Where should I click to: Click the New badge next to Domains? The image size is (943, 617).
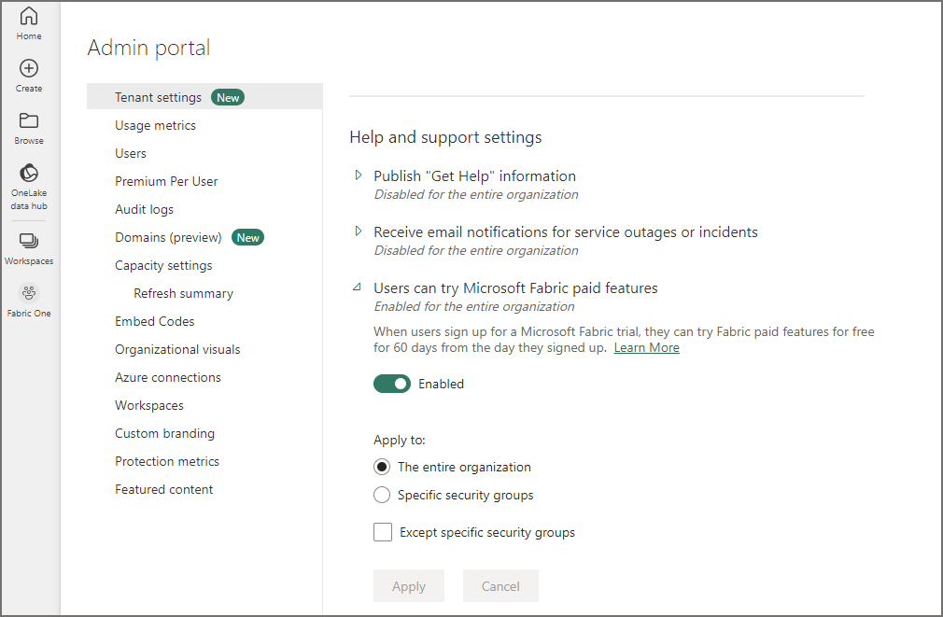(247, 237)
